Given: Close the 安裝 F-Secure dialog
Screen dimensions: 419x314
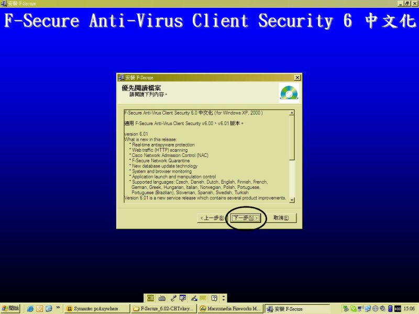Looking at the screenshot, I should (297, 77).
